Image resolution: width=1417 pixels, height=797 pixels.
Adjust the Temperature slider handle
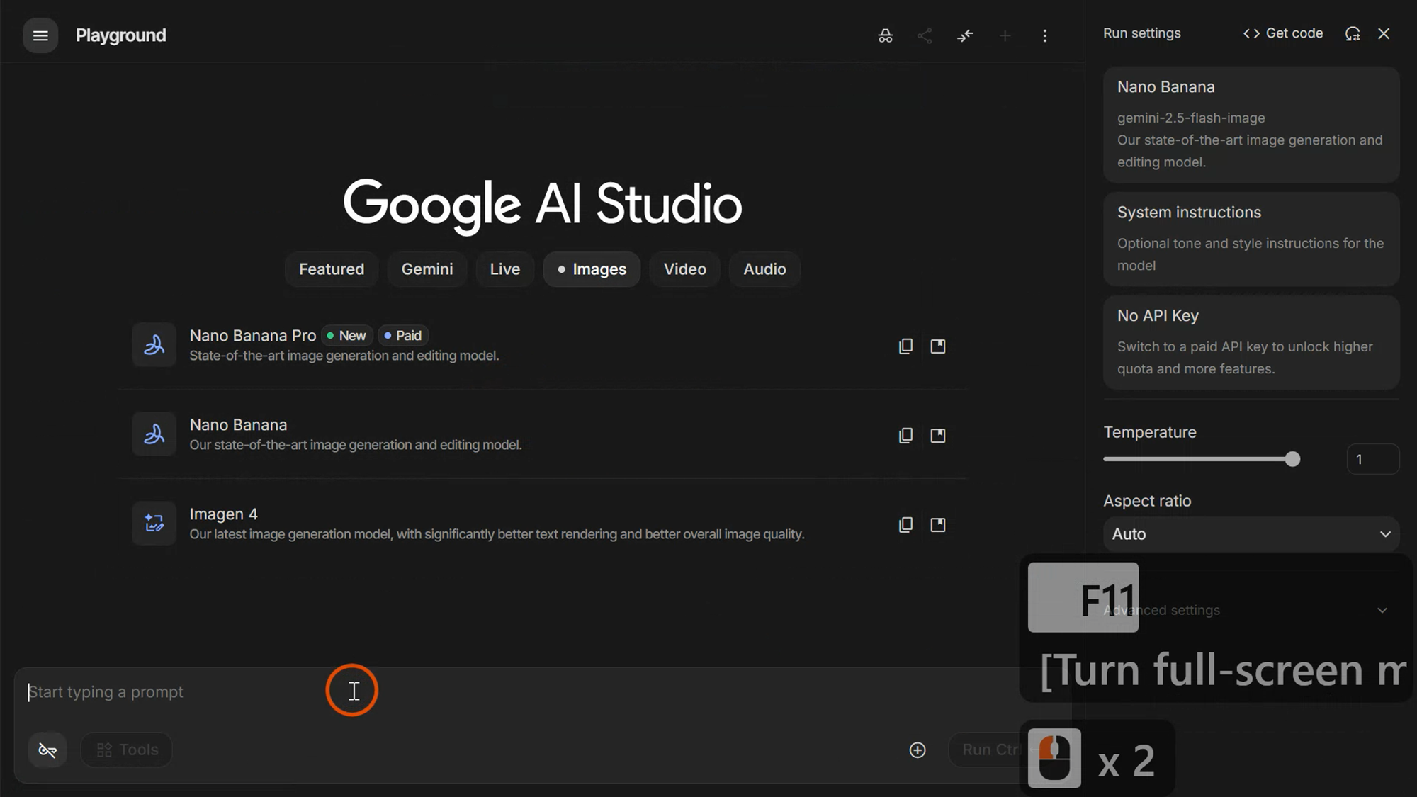(1293, 459)
